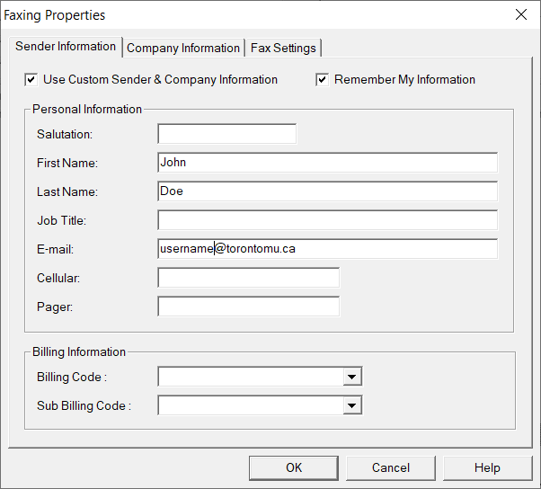The image size is (541, 489).
Task: Select the Sender Information tab
Action: tap(66, 47)
